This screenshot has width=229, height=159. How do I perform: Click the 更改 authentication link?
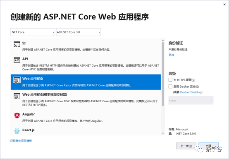pos(172,55)
